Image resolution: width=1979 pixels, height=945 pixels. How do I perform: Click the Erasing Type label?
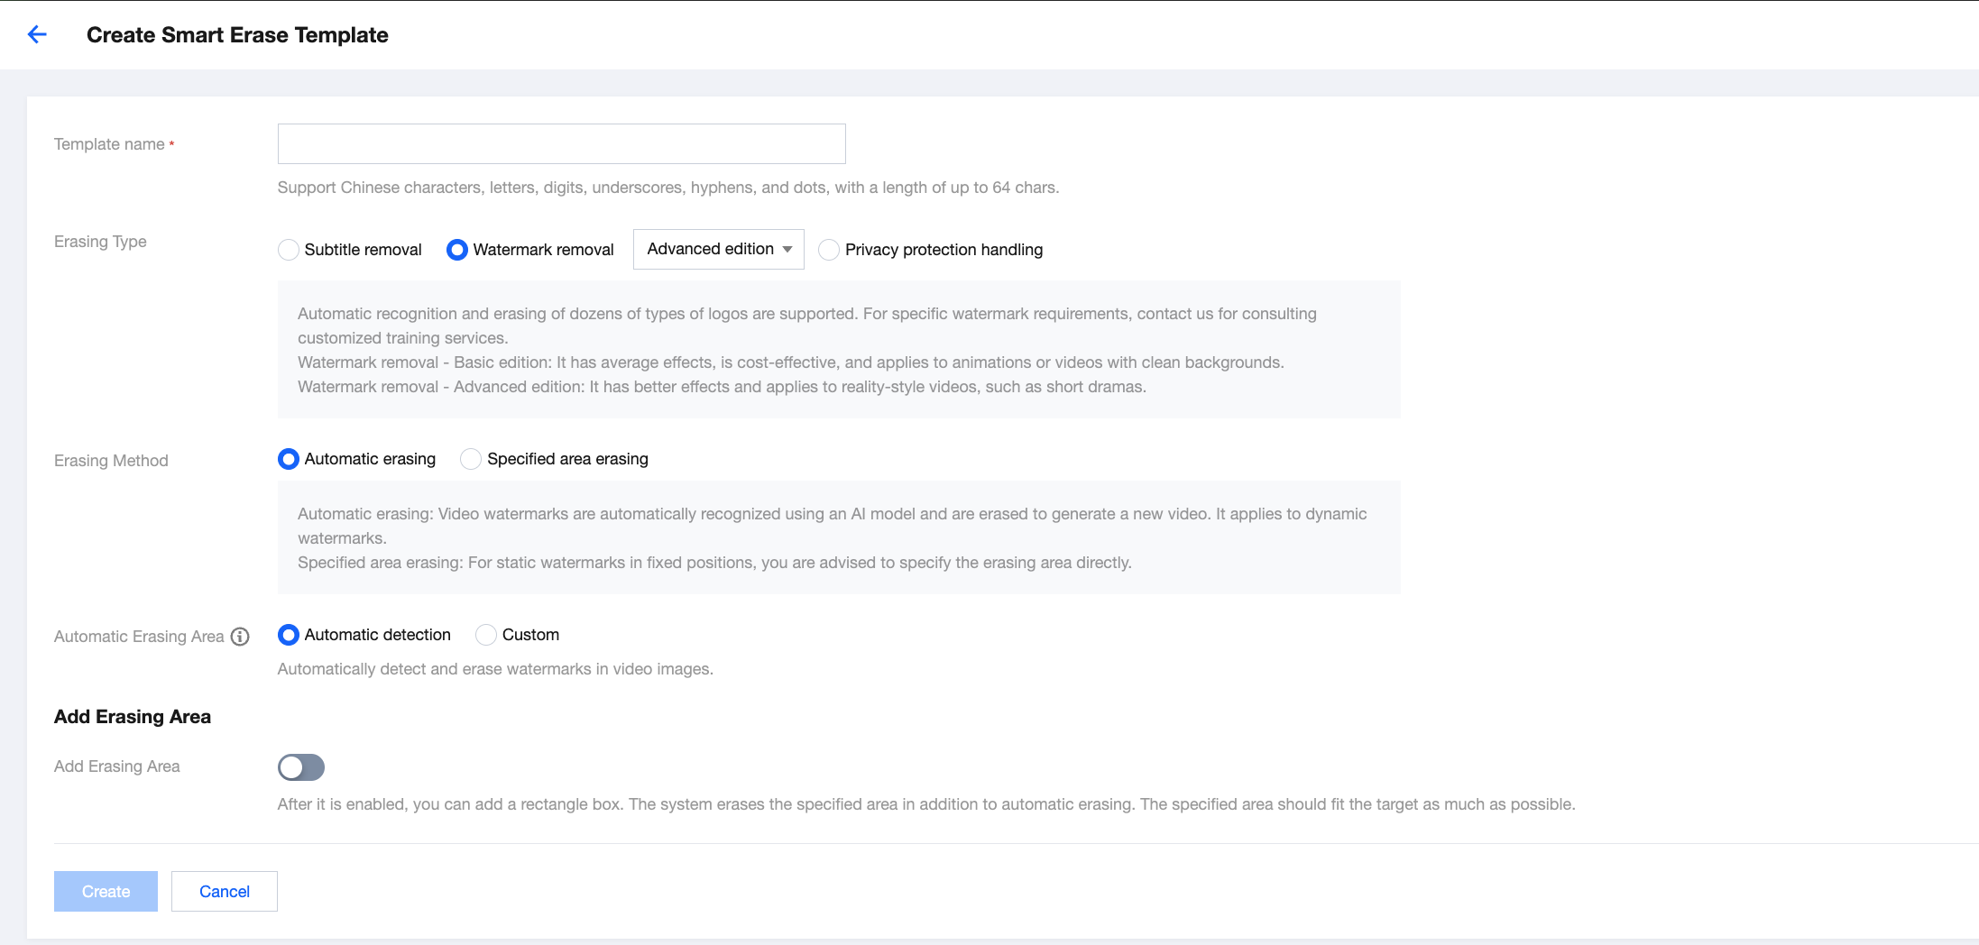tap(100, 242)
